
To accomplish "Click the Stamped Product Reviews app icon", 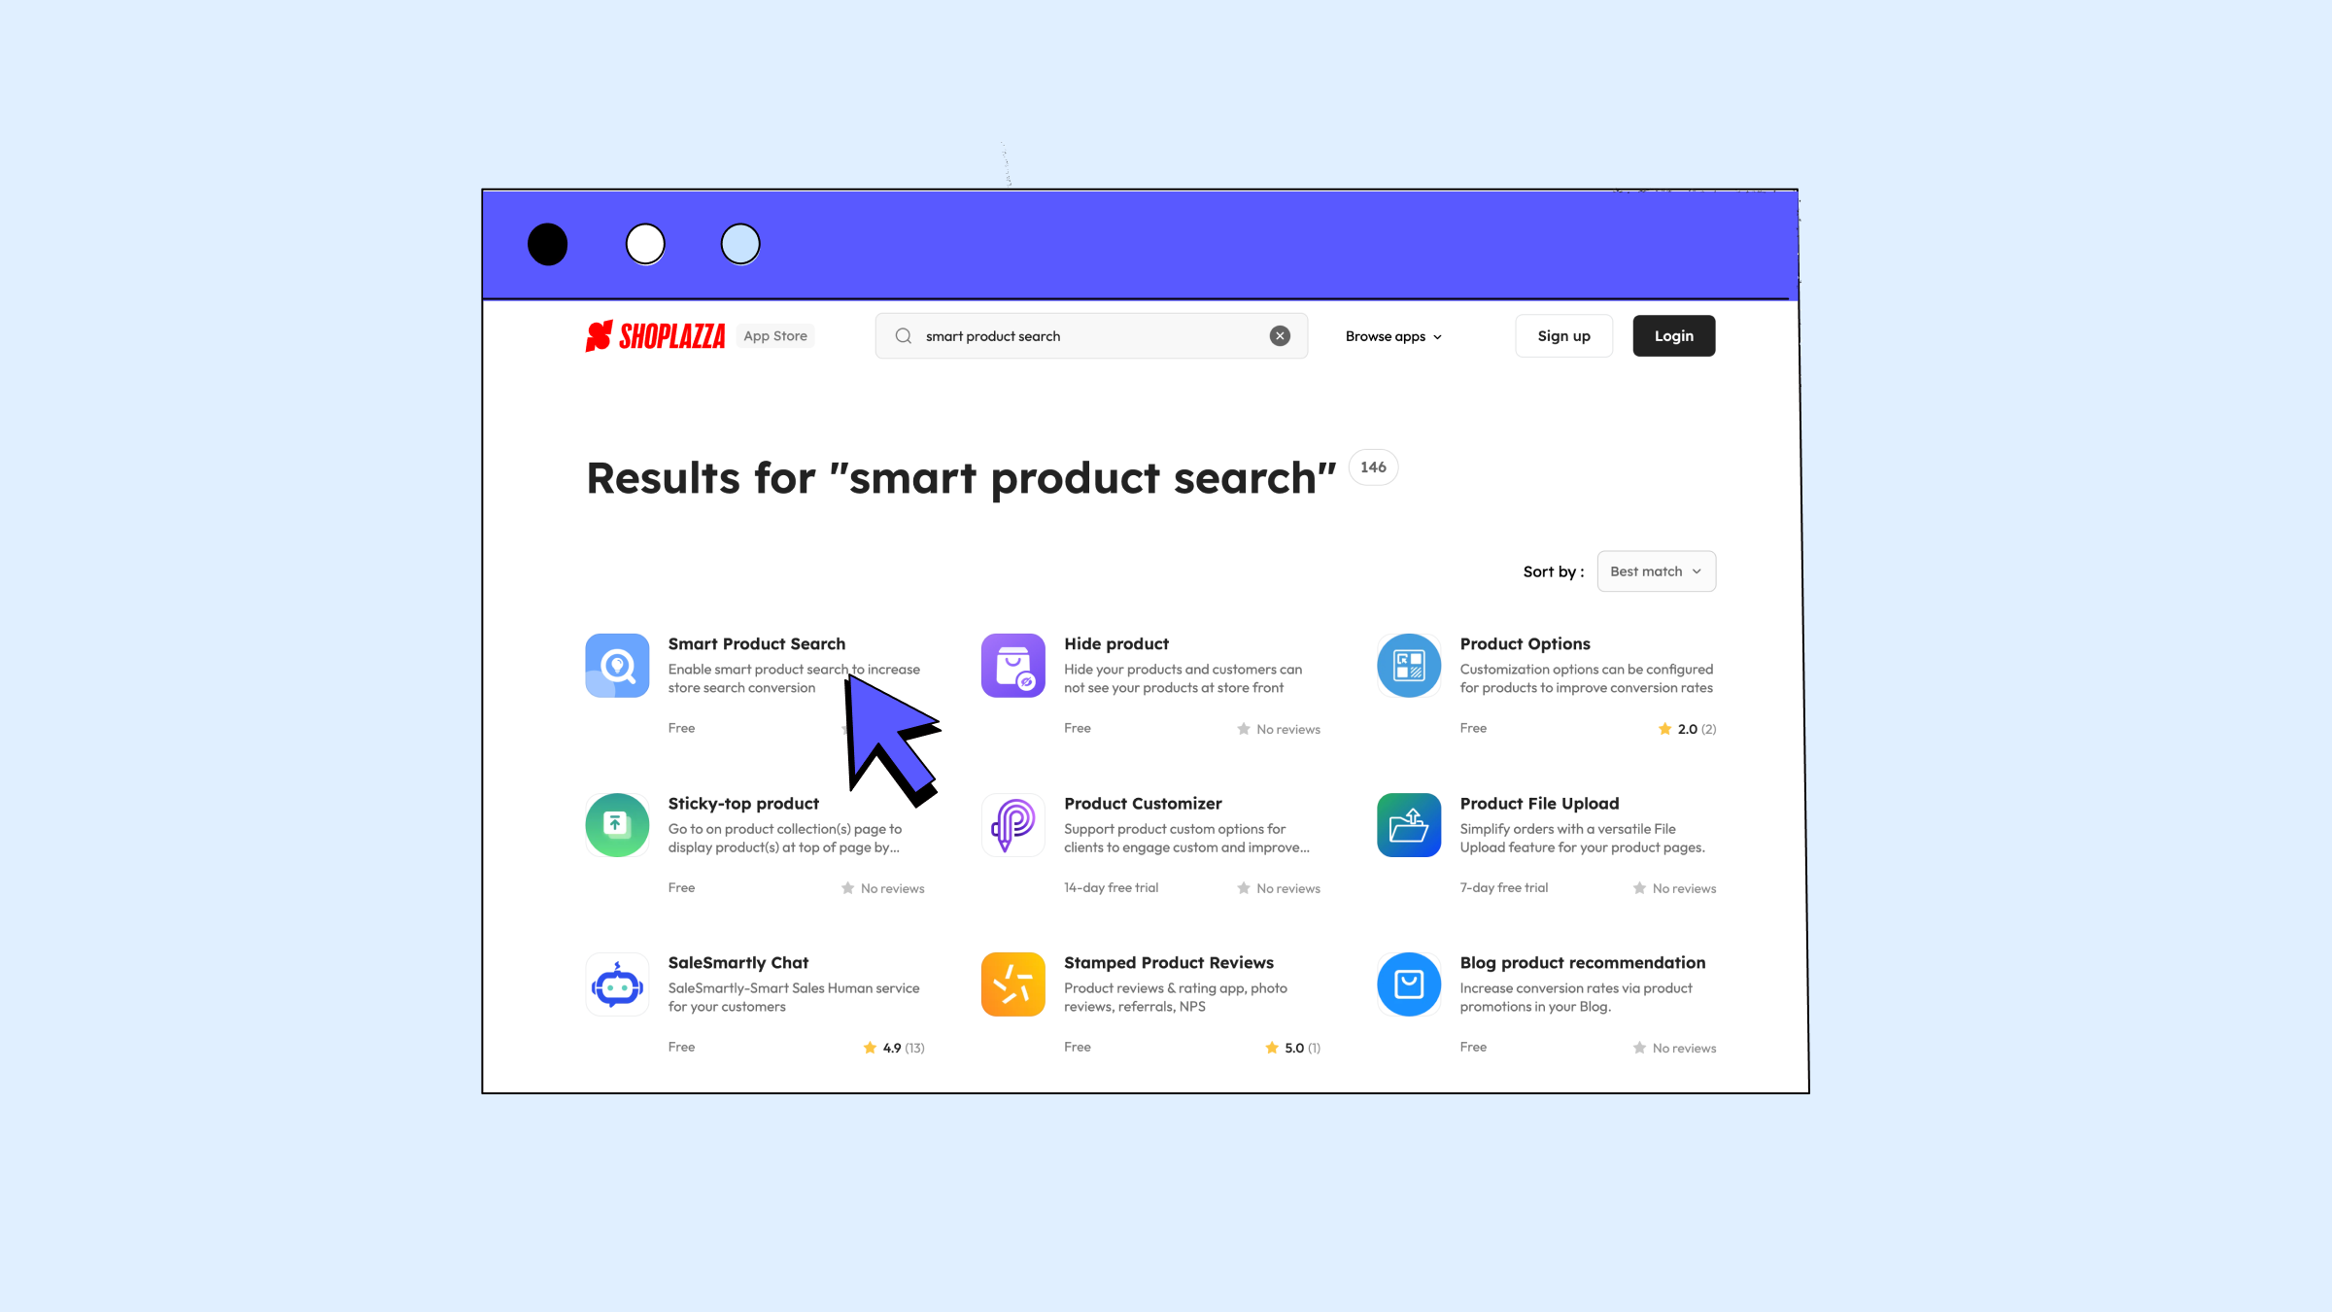I will [x=1011, y=984].
